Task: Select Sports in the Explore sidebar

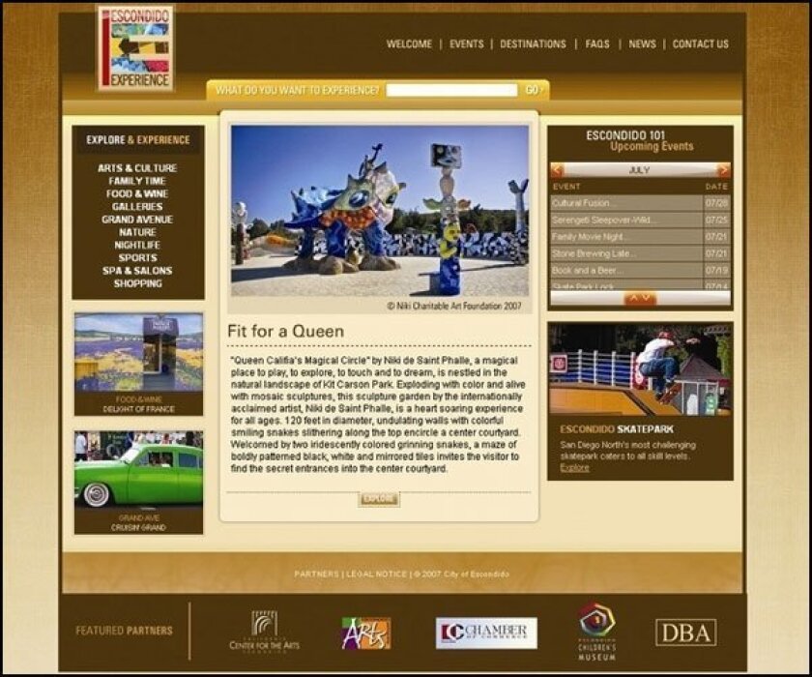Action: click(x=137, y=257)
